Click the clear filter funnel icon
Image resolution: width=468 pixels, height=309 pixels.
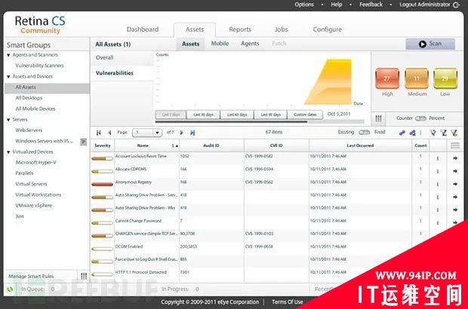click(454, 133)
